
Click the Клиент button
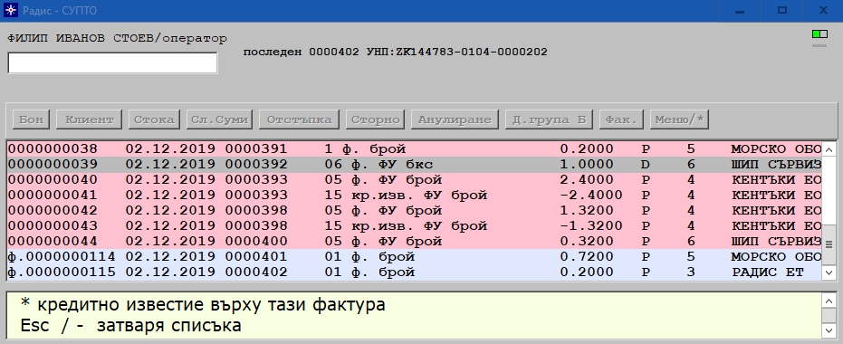point(90,119)
